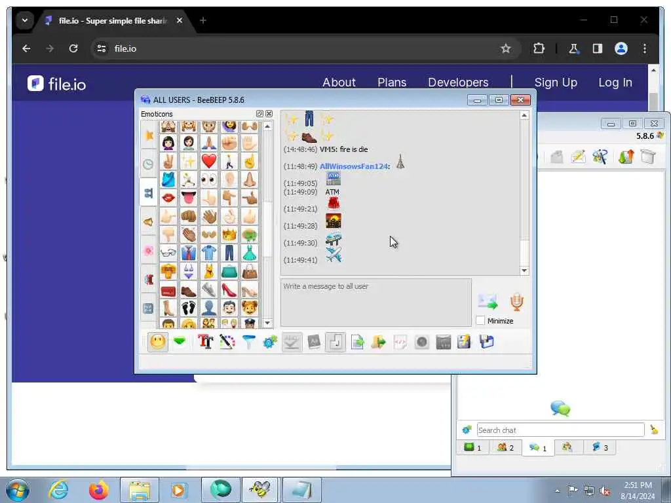The height and width of the screenshot is (503, 671).
Task: Open the About link on file.io
Action: 339,82
